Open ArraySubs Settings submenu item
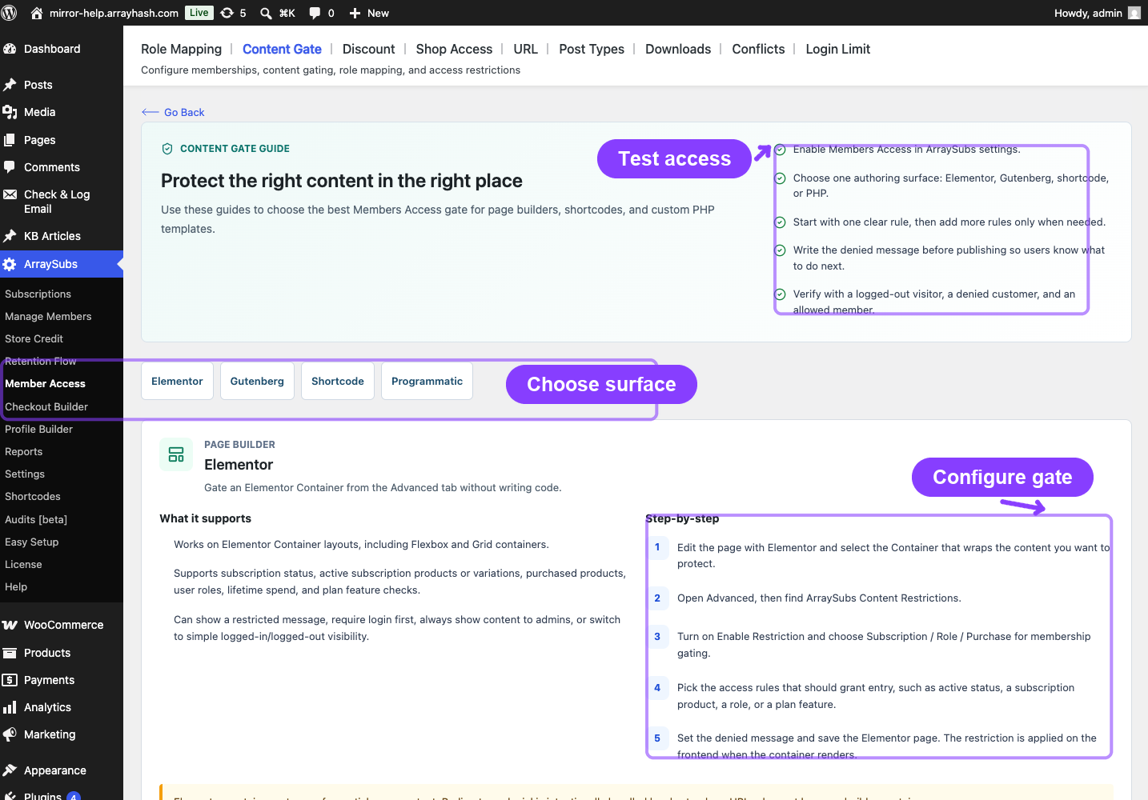Viewport: 1148px width, 800px height. pyautogui.click(x=25, y=474)
